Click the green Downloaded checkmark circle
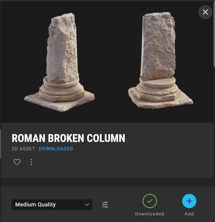 coord(150,201)
